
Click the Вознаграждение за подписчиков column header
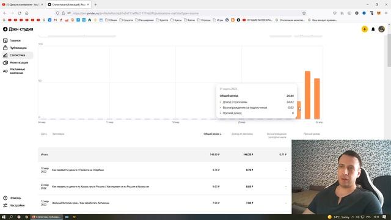point(277,136)
